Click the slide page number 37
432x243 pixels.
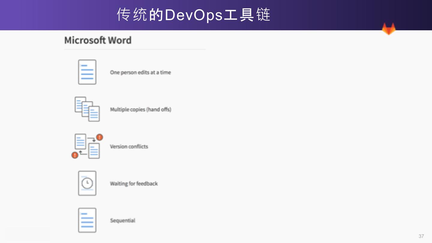pyautogui.click(x=421, y=236)
